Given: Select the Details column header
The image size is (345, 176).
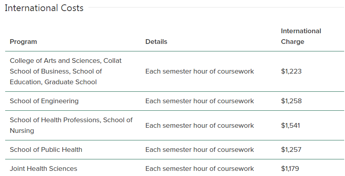Looking at the screenshot, I should click(x=156, y=42).
